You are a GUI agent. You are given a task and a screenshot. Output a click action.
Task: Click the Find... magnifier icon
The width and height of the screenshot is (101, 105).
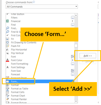tap(7, 28)
